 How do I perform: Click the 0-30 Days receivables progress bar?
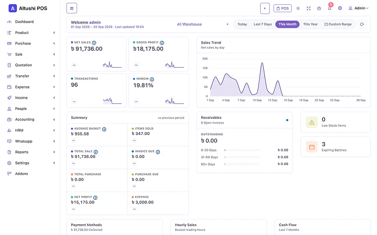tap(242, 150)
